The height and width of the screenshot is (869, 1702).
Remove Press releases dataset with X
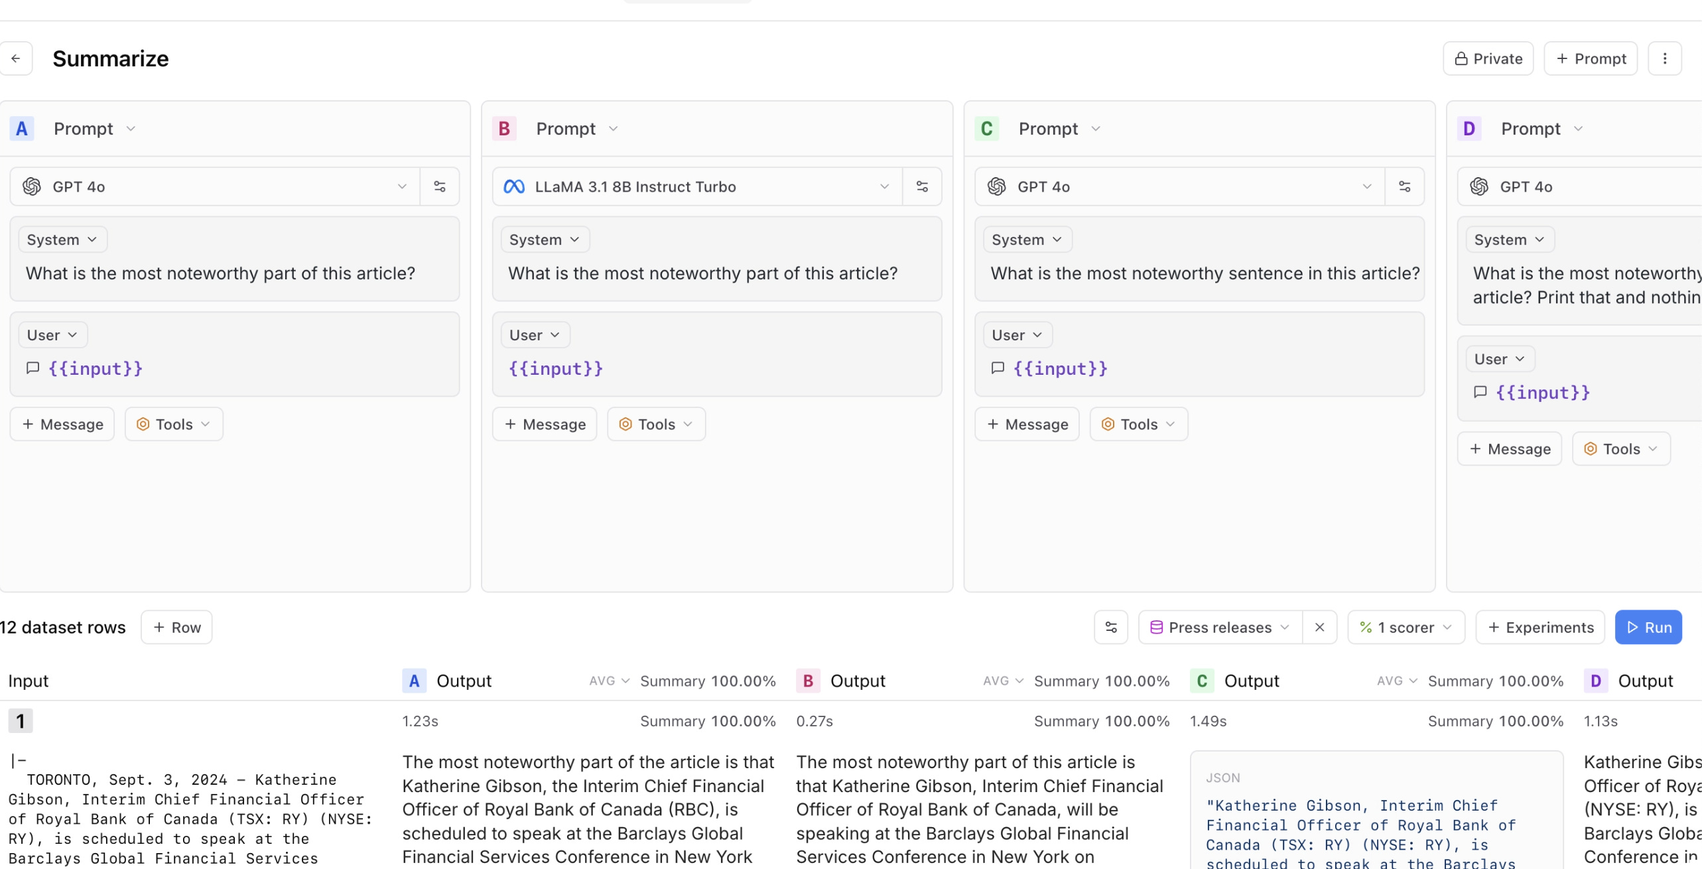1319,627
